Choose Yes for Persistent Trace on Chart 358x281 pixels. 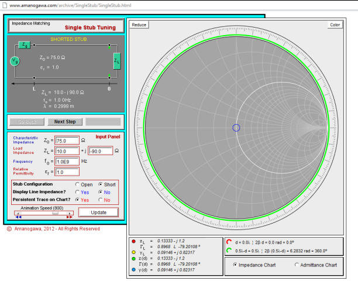pos(77,200)
